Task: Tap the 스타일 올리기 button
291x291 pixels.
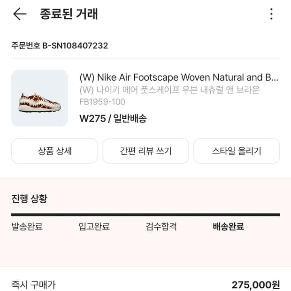Action: pos(237,151)
